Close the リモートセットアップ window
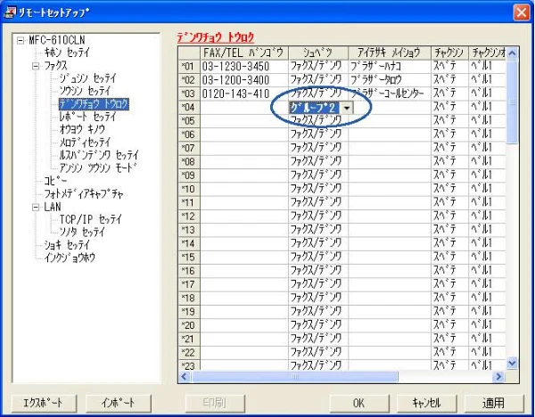Viewport: 535px width, 417px height. click(522, 12)
